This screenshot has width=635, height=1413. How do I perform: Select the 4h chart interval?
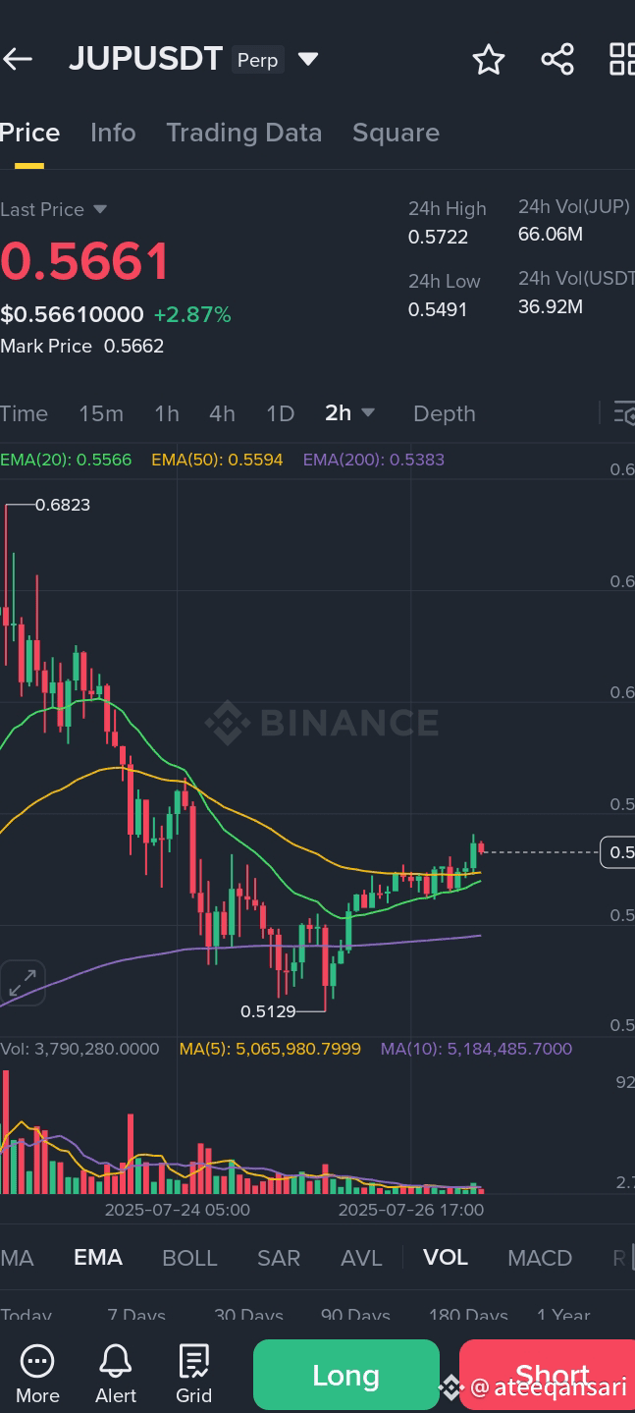[x=222, y=413]
